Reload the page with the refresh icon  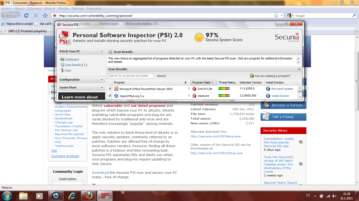click(x=26, y=15)
